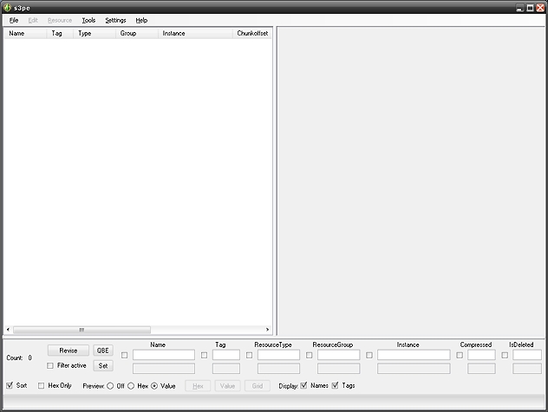Toggle the Sort checkbox
The image size is (548, 412).
click(10, 385)
